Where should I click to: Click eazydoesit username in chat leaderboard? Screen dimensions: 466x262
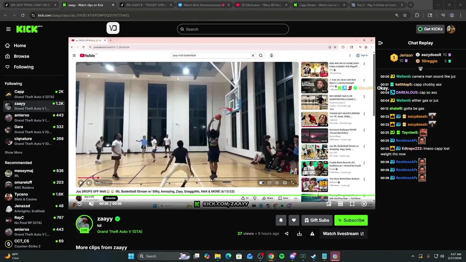[x=431, y=55]
